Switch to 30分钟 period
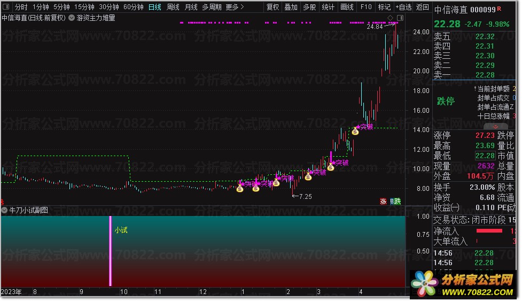Viewport: 522px width, 301px height. [109, 7]
